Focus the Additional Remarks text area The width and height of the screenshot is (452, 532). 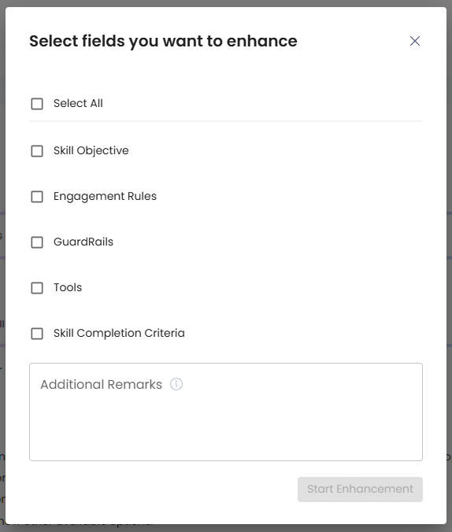click(226, 412)
